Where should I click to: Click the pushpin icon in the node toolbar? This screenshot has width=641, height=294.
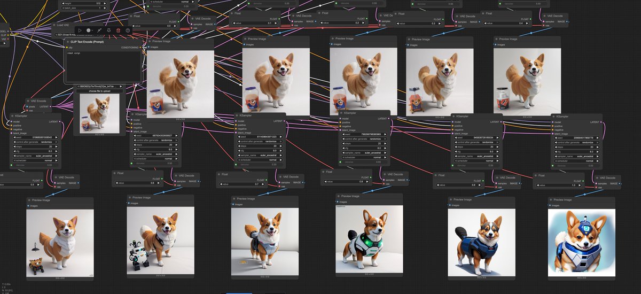[100, 30]
